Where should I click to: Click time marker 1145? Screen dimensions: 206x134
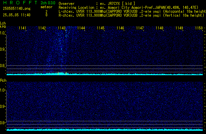pyautogui.click(x=101, y=28)
